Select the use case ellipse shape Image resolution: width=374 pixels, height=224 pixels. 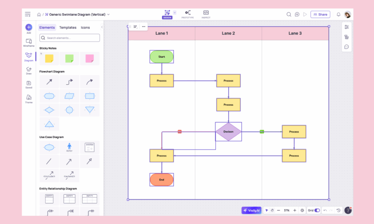49,147
